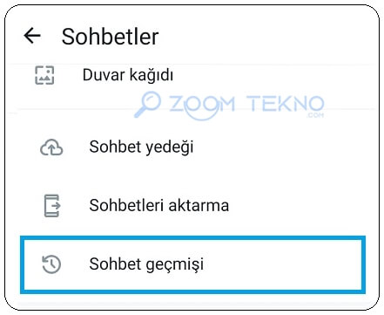Open Sohbet geçmişi entry
Image resolution: width=384 pixels, height=315 pixels.
click(x=146, y=264)
